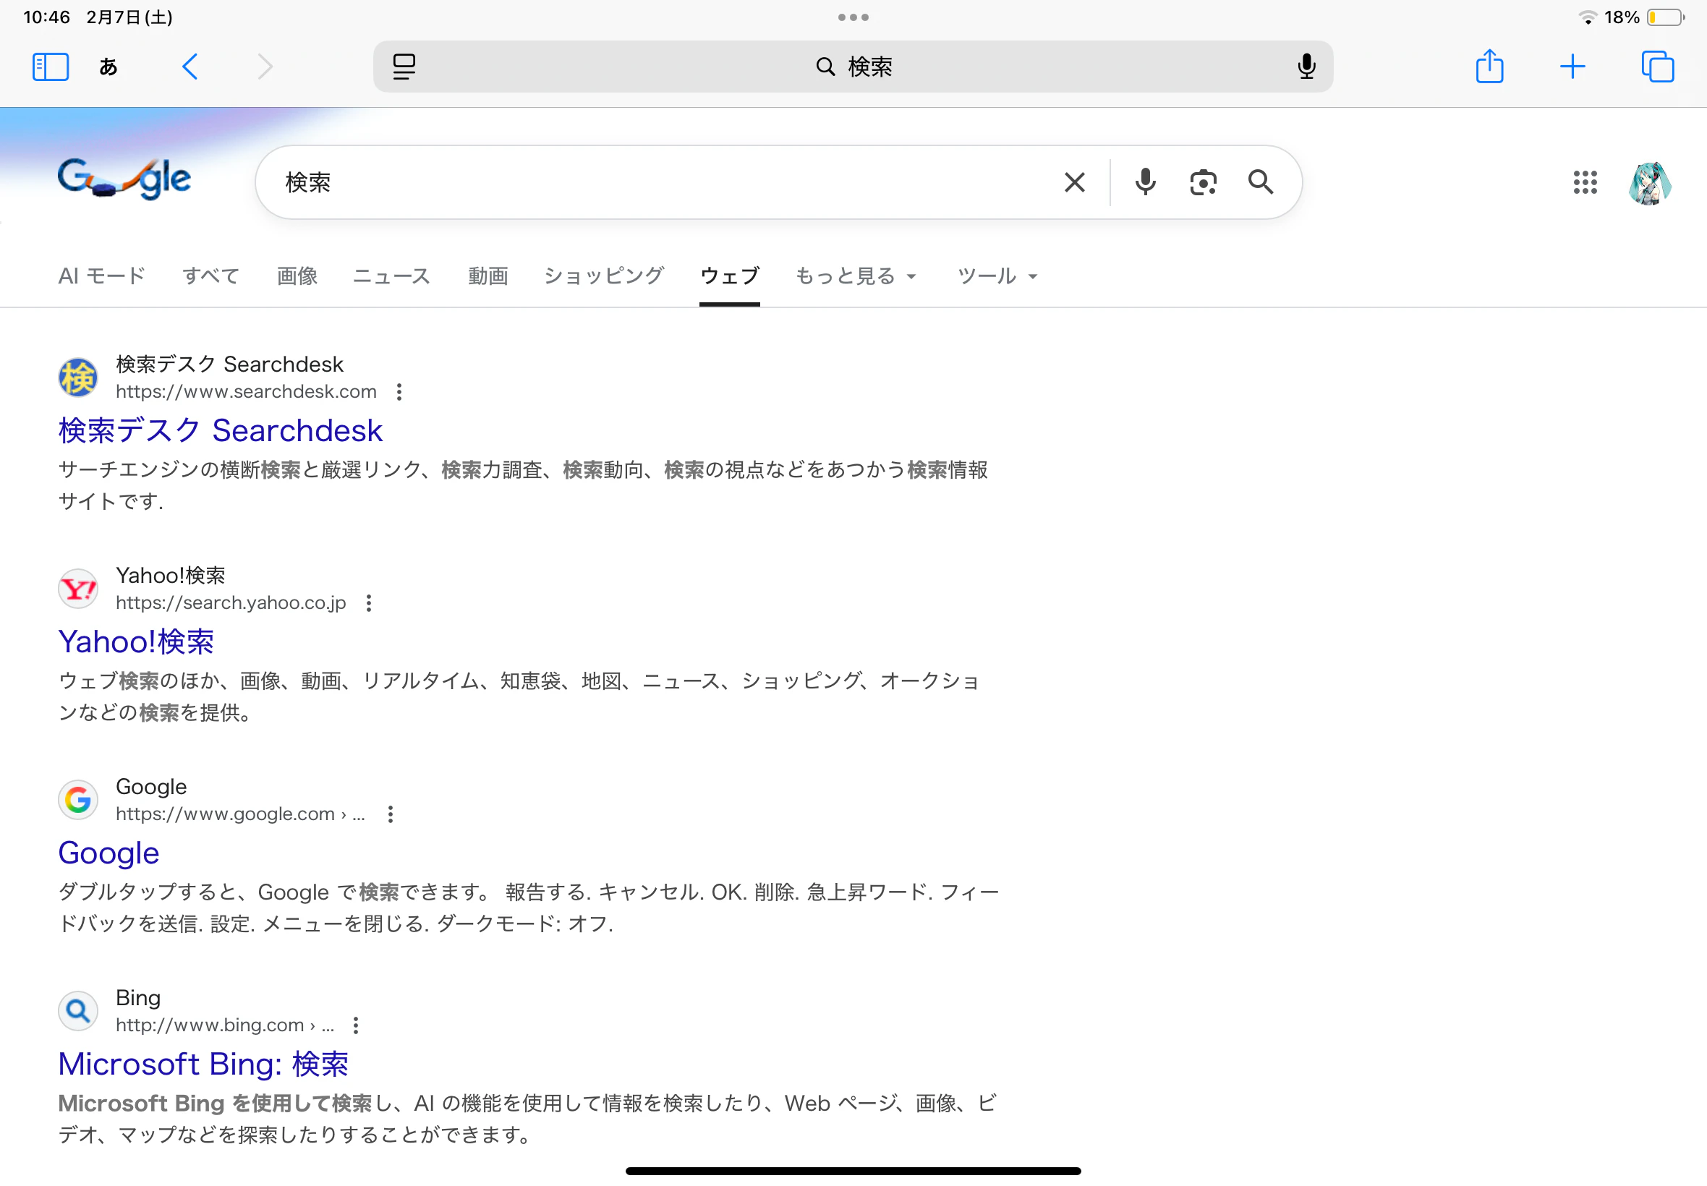Go forward to the next page

(x=265, y=67)
